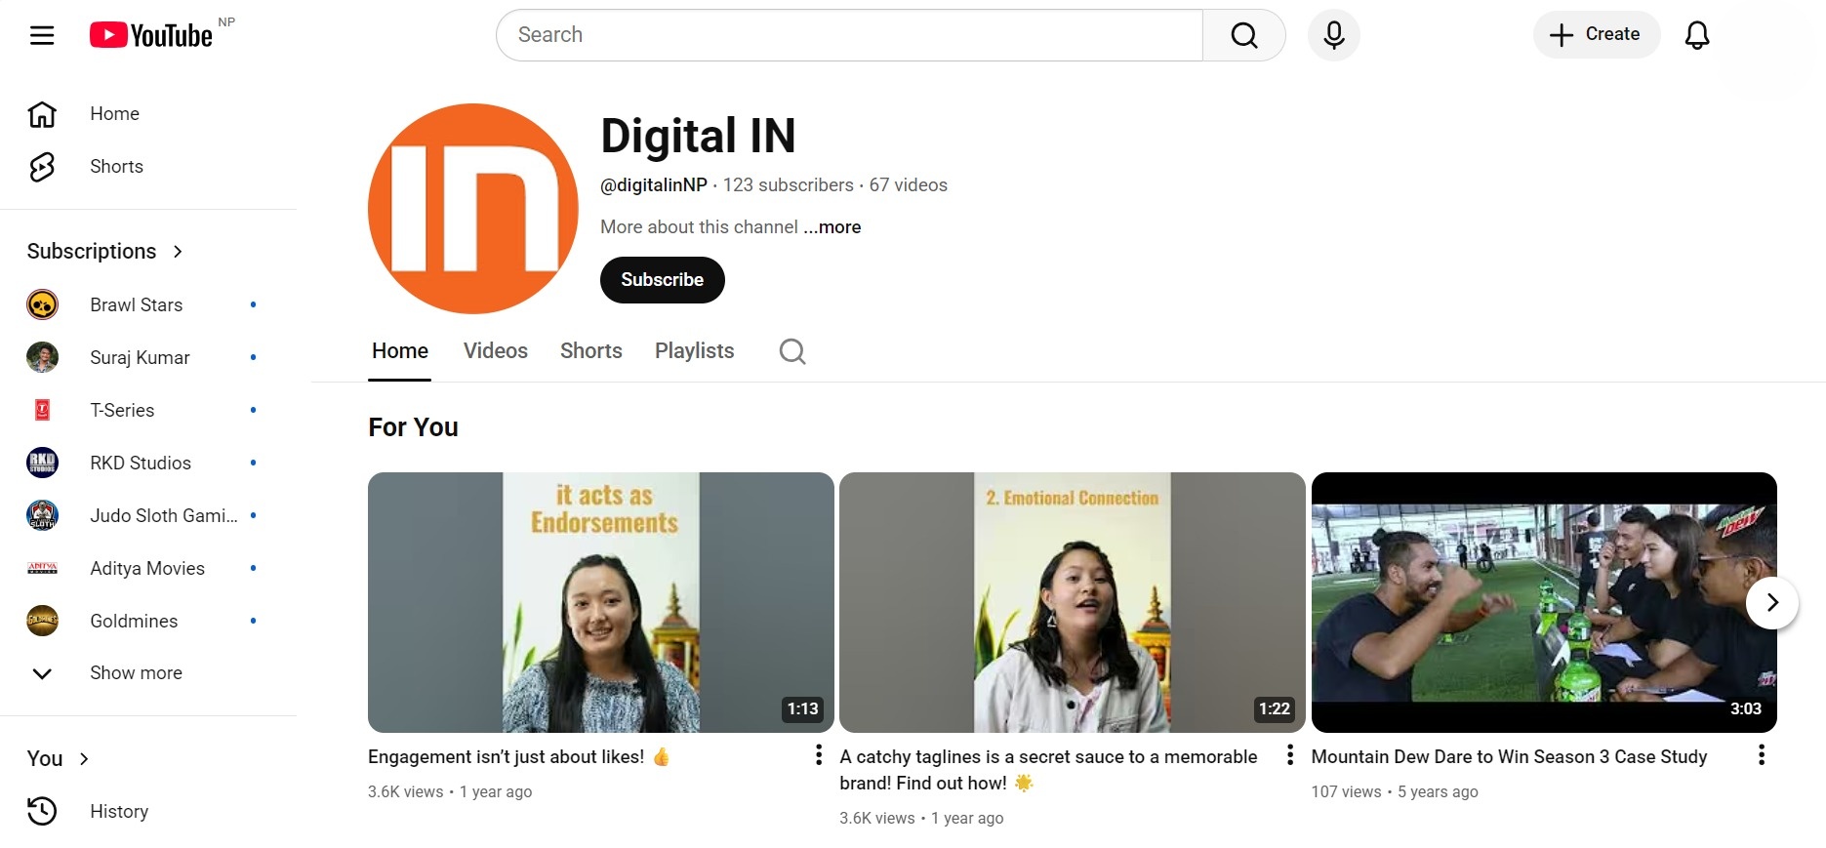Open options for Engagement video
Image resolution: width=1826 pixels, height=848 pixels.
pyautogui.click(x=818, y=755)
